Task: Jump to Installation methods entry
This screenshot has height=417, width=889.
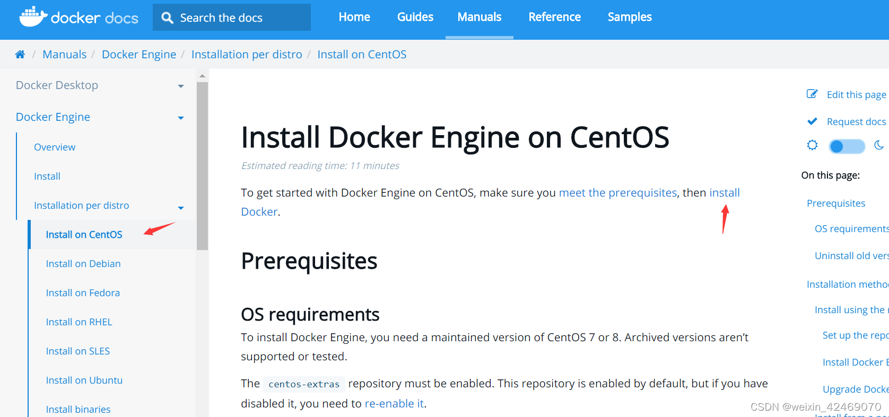Action: coord(848,285)
